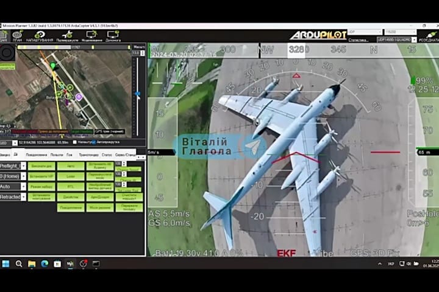
Task: Expand the Auto flight mode dropdown
Action: pyautogui.click(x=24, y=186)
